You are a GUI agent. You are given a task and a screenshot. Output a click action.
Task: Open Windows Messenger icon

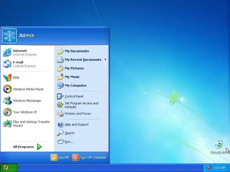pos(7,101)
